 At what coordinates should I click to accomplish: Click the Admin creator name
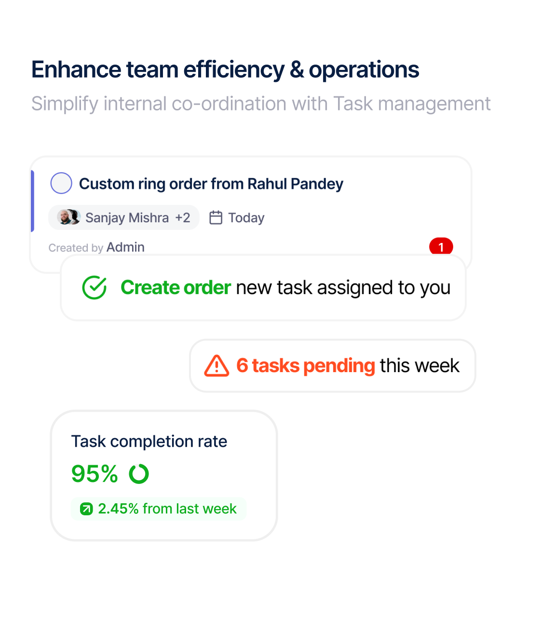coord(125,247)
